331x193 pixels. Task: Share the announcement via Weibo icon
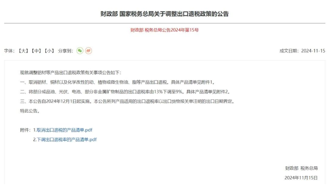(88, 51)
